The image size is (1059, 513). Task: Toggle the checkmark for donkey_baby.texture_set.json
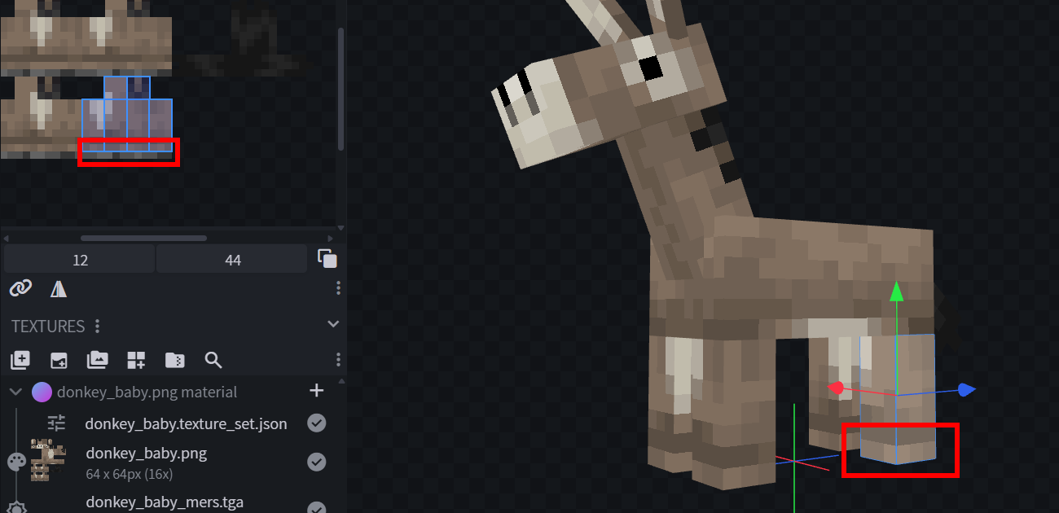(x=317, y=423)
